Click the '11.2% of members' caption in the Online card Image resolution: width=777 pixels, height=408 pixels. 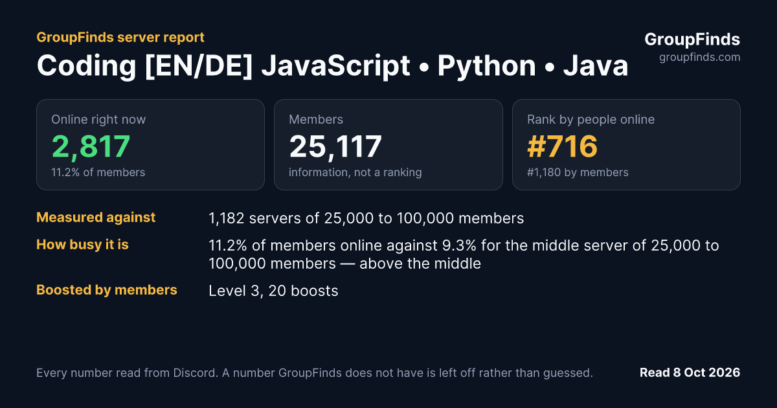point(98,172)
